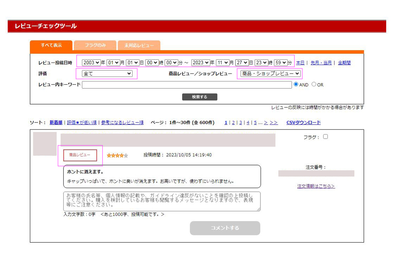Click the ページ：1件～30件 (全 600件) text
Image resolution: width=393 pixels, height=262 pixels.
point(182,122)
